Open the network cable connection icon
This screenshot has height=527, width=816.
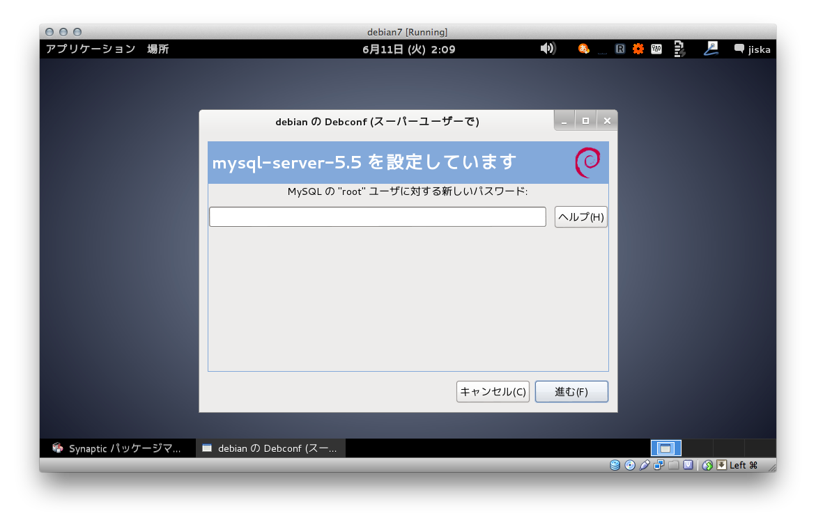point(711,49)
